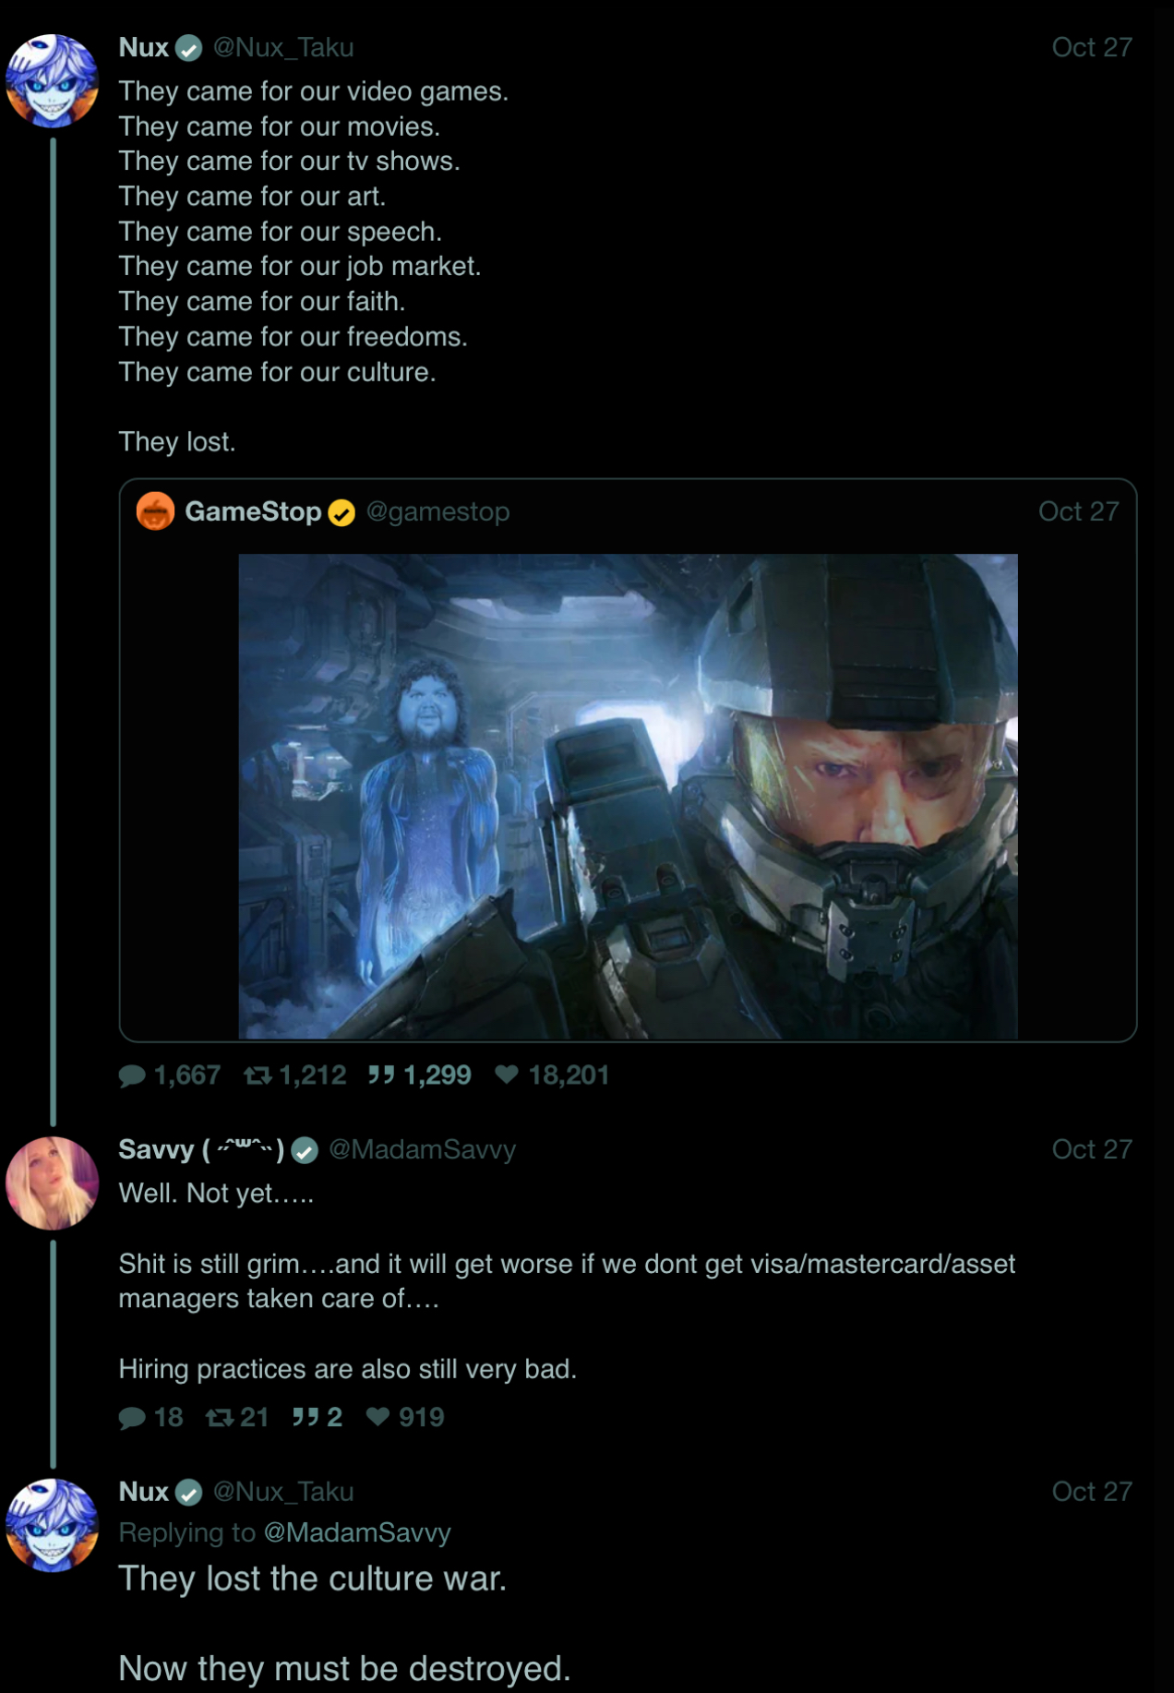Viewport: 1174px width, 1693px height.
Task: Retweet Savvy's reply with 21 retweets
Action: click(220, 1418)
